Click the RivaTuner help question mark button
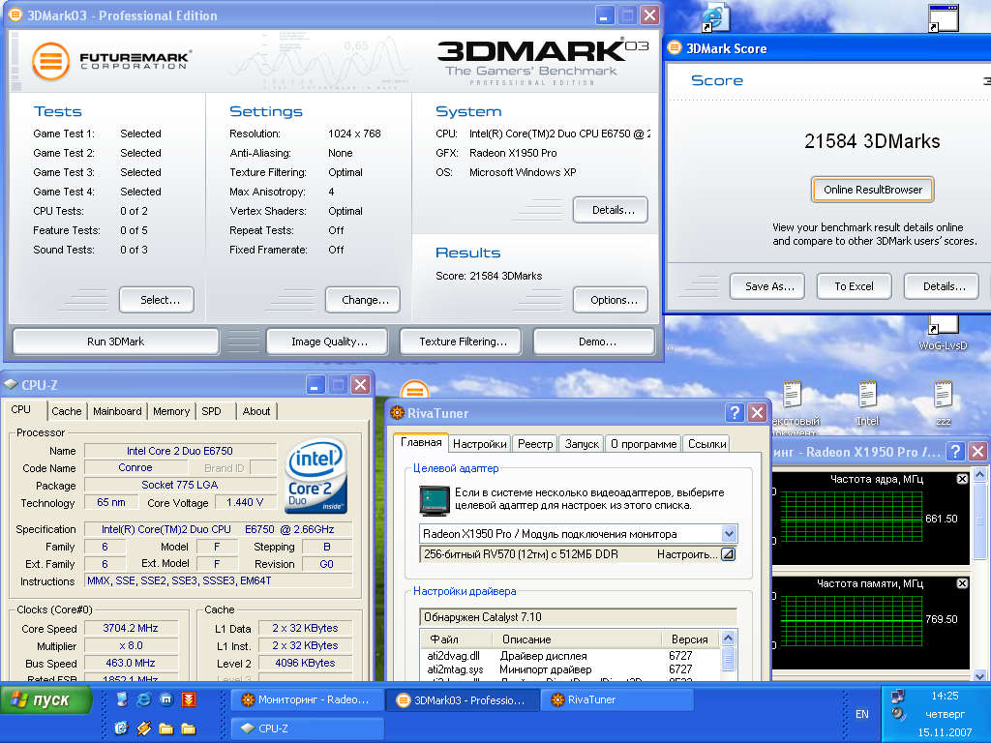991x743 pixels. point(735,413)
